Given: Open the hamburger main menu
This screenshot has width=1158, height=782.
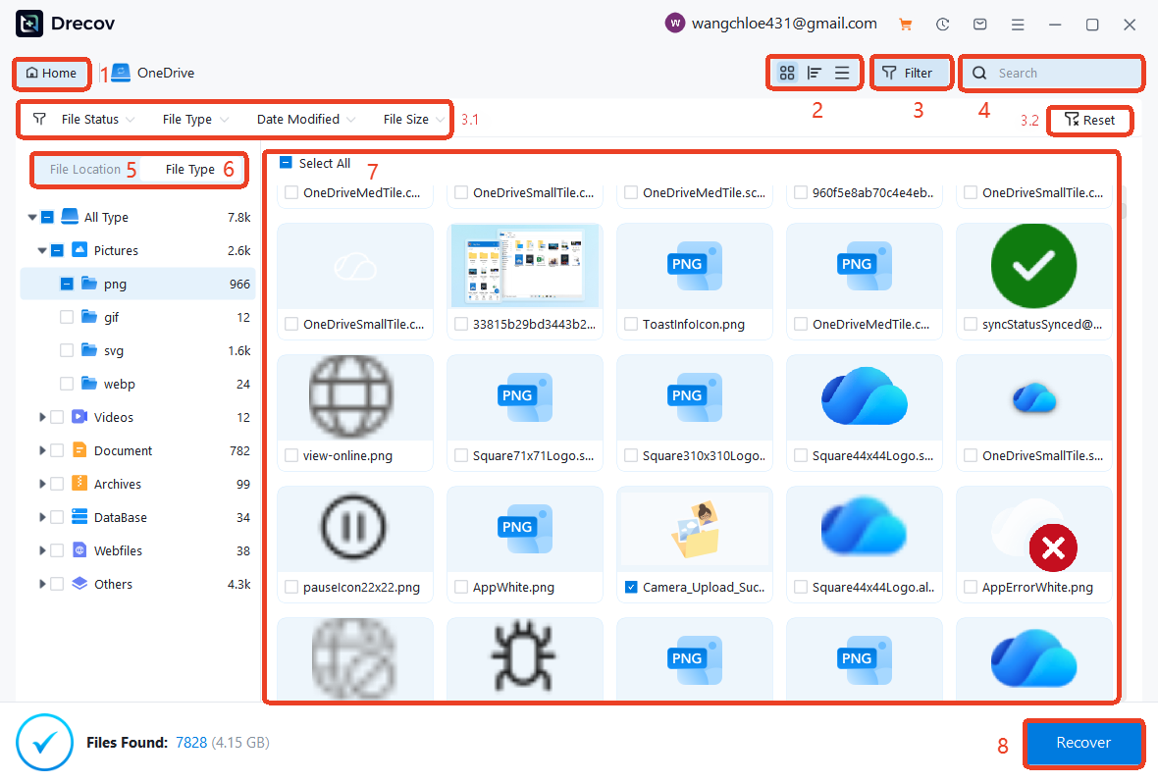Looking at the screenshot, I should coord(1018,25).
